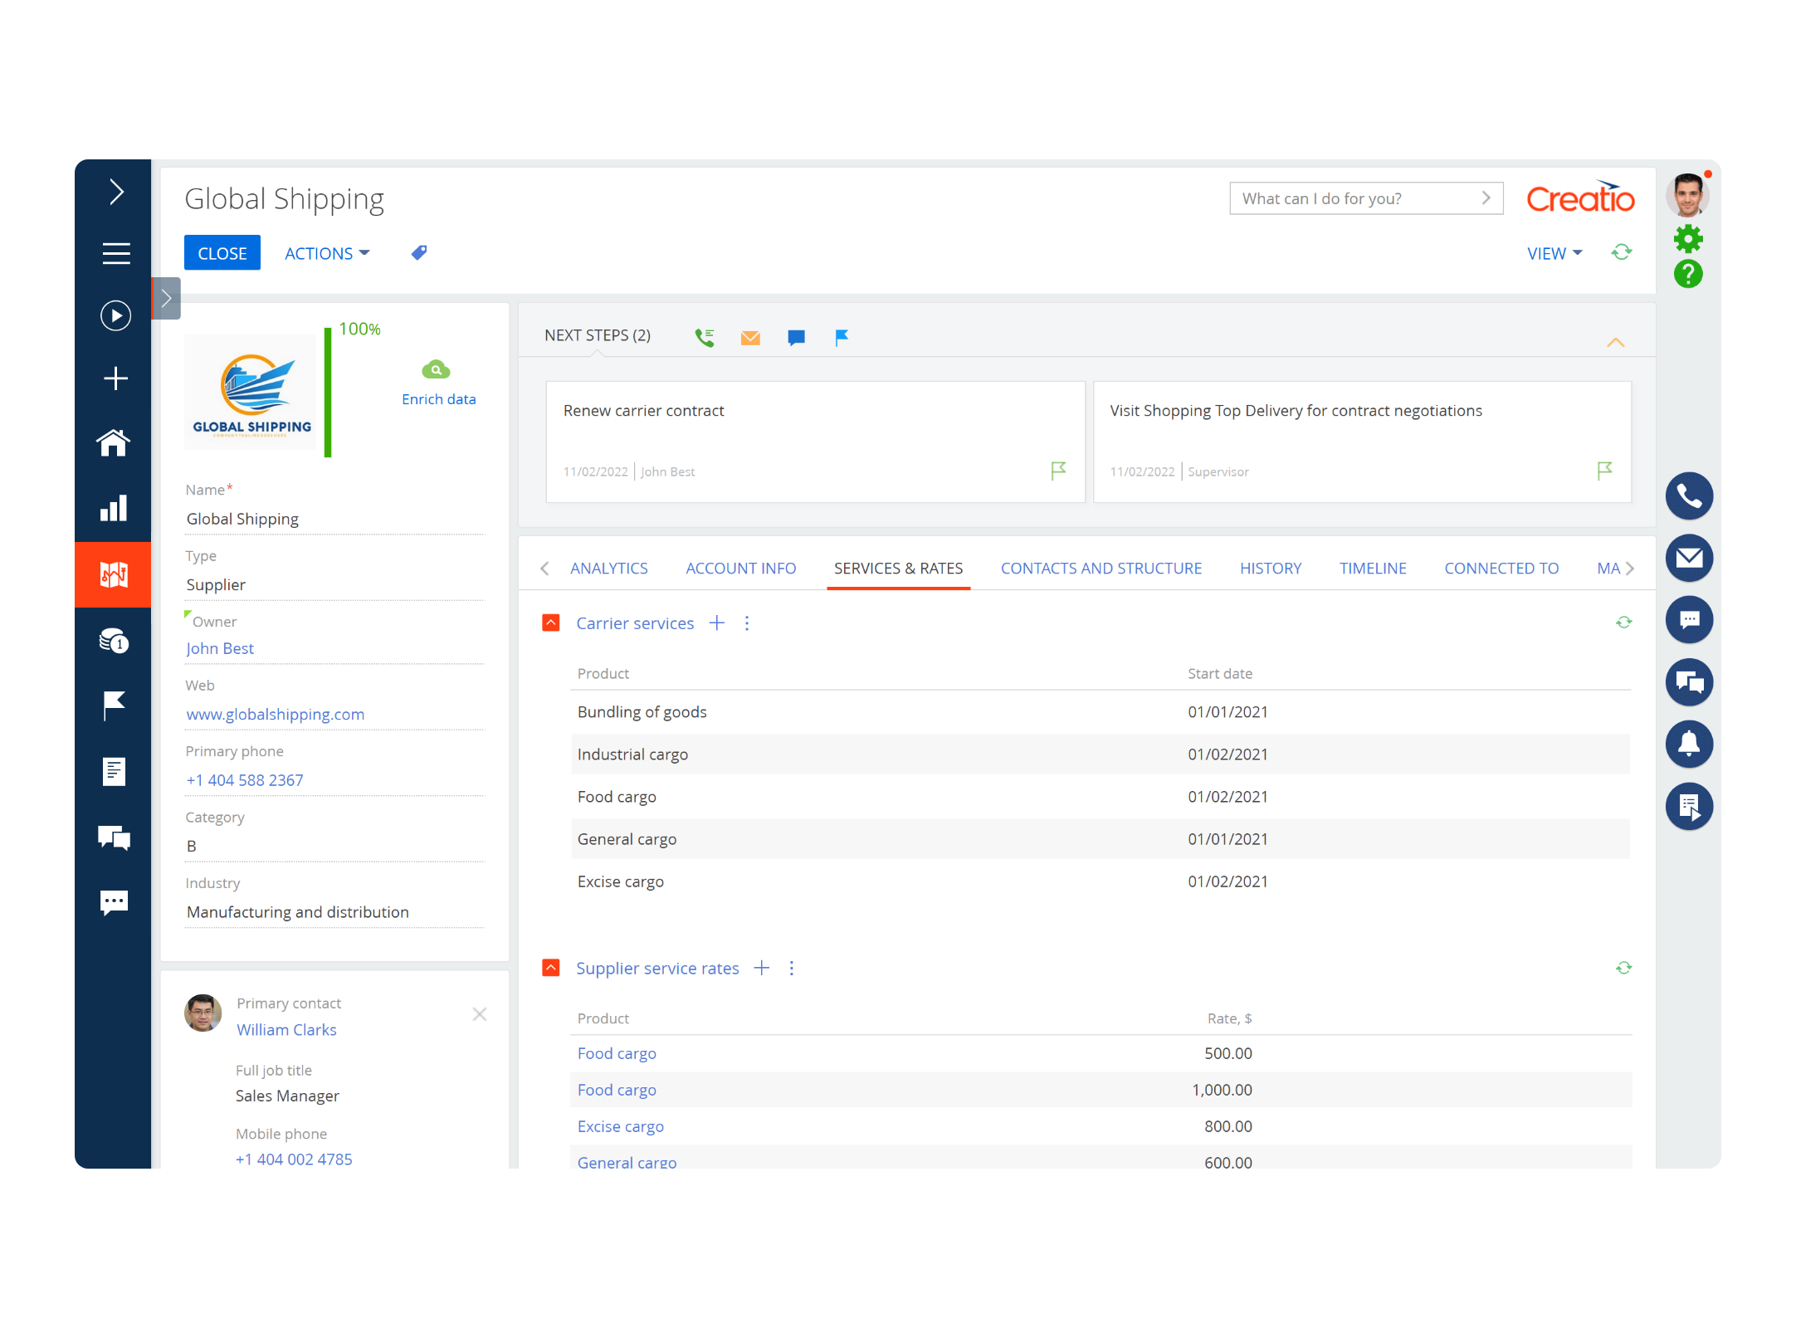1796x1328 pixels.
Task: Open the notifications bell panel
Action: tap(1689, 744)
